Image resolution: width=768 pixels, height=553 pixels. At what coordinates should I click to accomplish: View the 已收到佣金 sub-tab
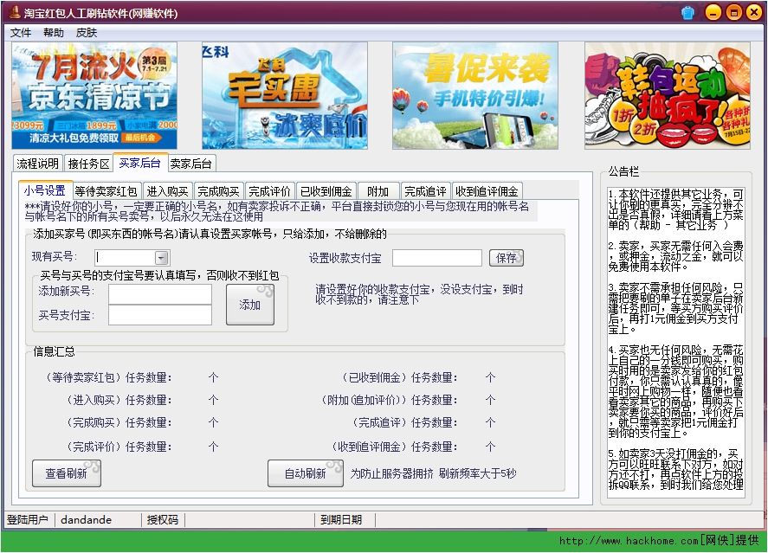(x=326, y=190)
